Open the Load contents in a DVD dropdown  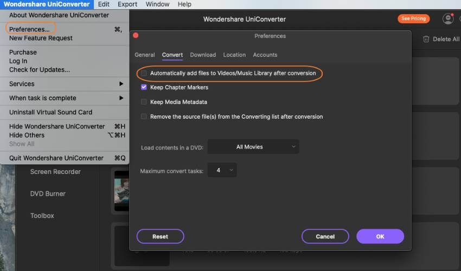point(253,147)
